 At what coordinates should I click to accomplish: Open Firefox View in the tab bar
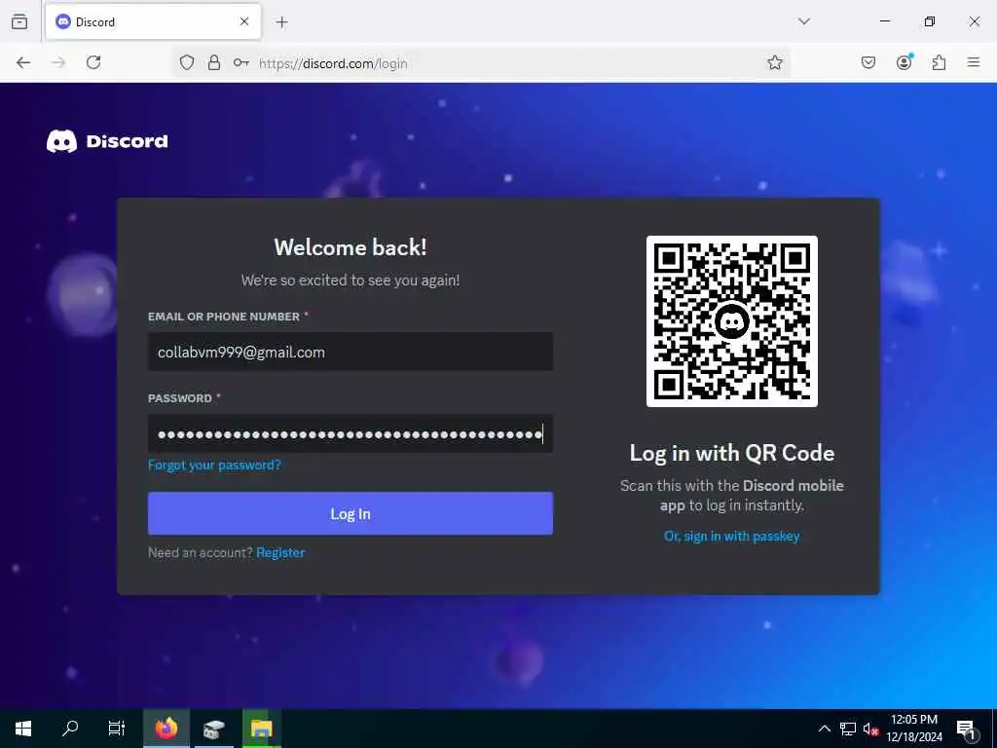coord(19,21)
